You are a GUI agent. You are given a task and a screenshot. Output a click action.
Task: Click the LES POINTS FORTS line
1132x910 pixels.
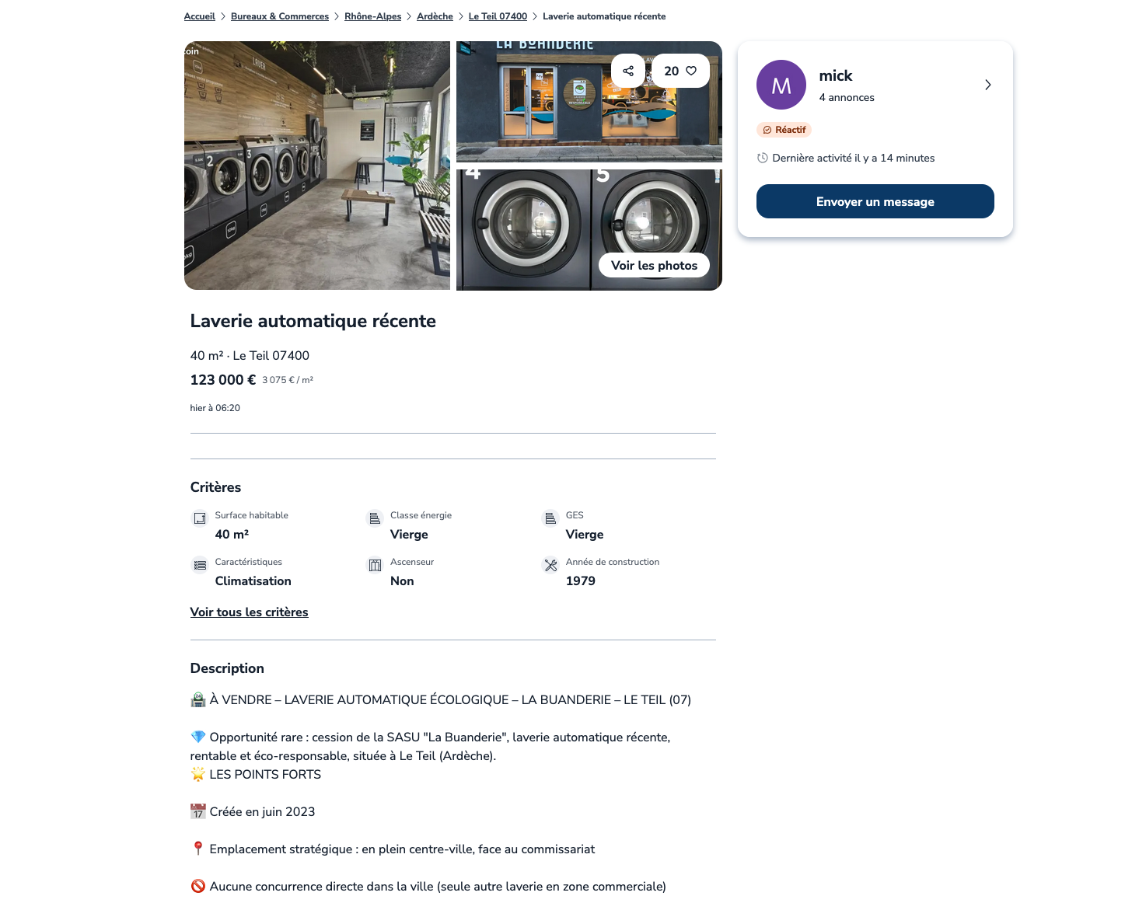point(256,774)
